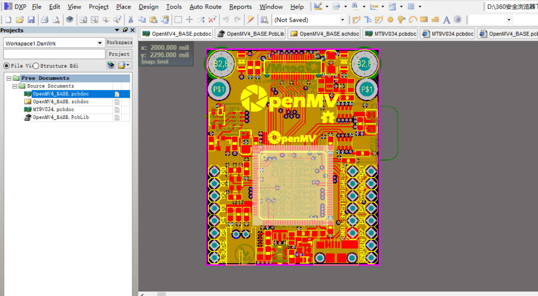Paste from clipboard
538x296 pixels.
[x=153, y=20]
